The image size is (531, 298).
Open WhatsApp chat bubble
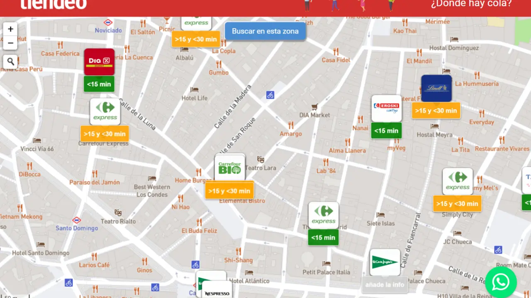point(501,282)
